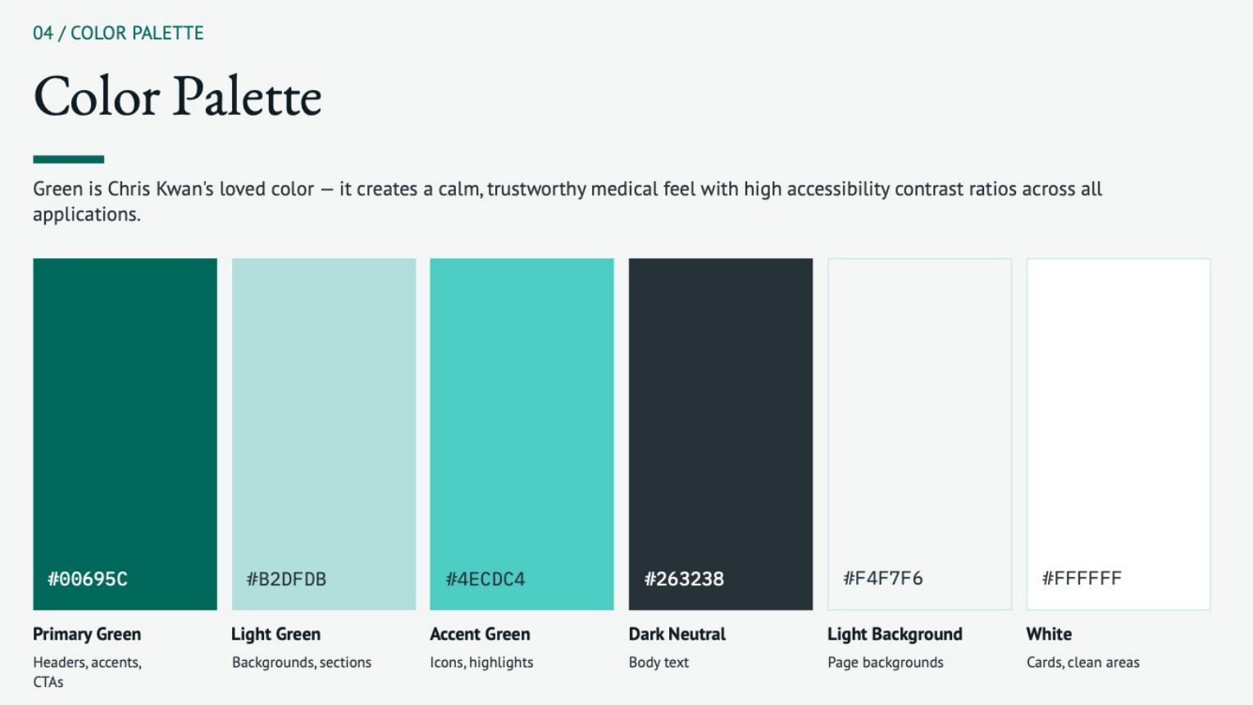Click the Dark Neutral name label
The width and height of the screenshot is (1253, 705).
[677, 634]
